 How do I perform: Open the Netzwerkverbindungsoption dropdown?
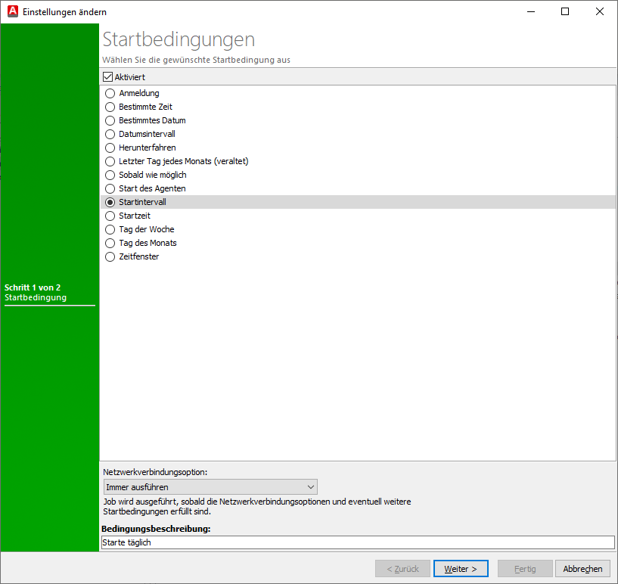click(309, 486)
